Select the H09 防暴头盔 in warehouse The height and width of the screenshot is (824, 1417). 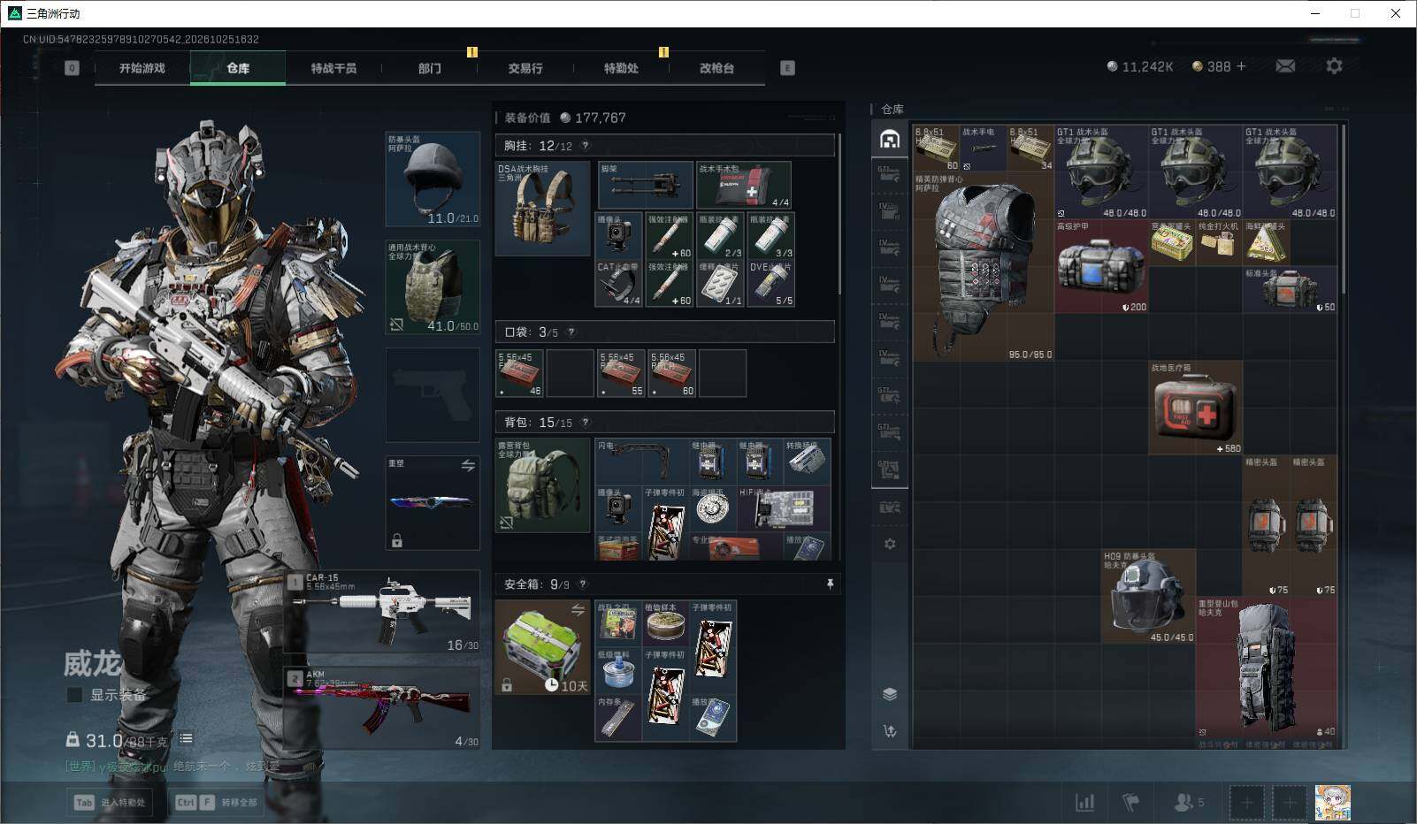(1148, 597)
